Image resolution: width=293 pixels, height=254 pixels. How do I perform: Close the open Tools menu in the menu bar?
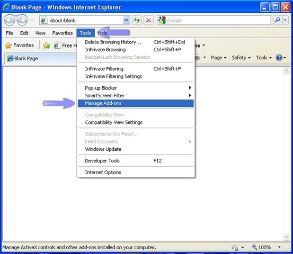click(x=85, y=33)
